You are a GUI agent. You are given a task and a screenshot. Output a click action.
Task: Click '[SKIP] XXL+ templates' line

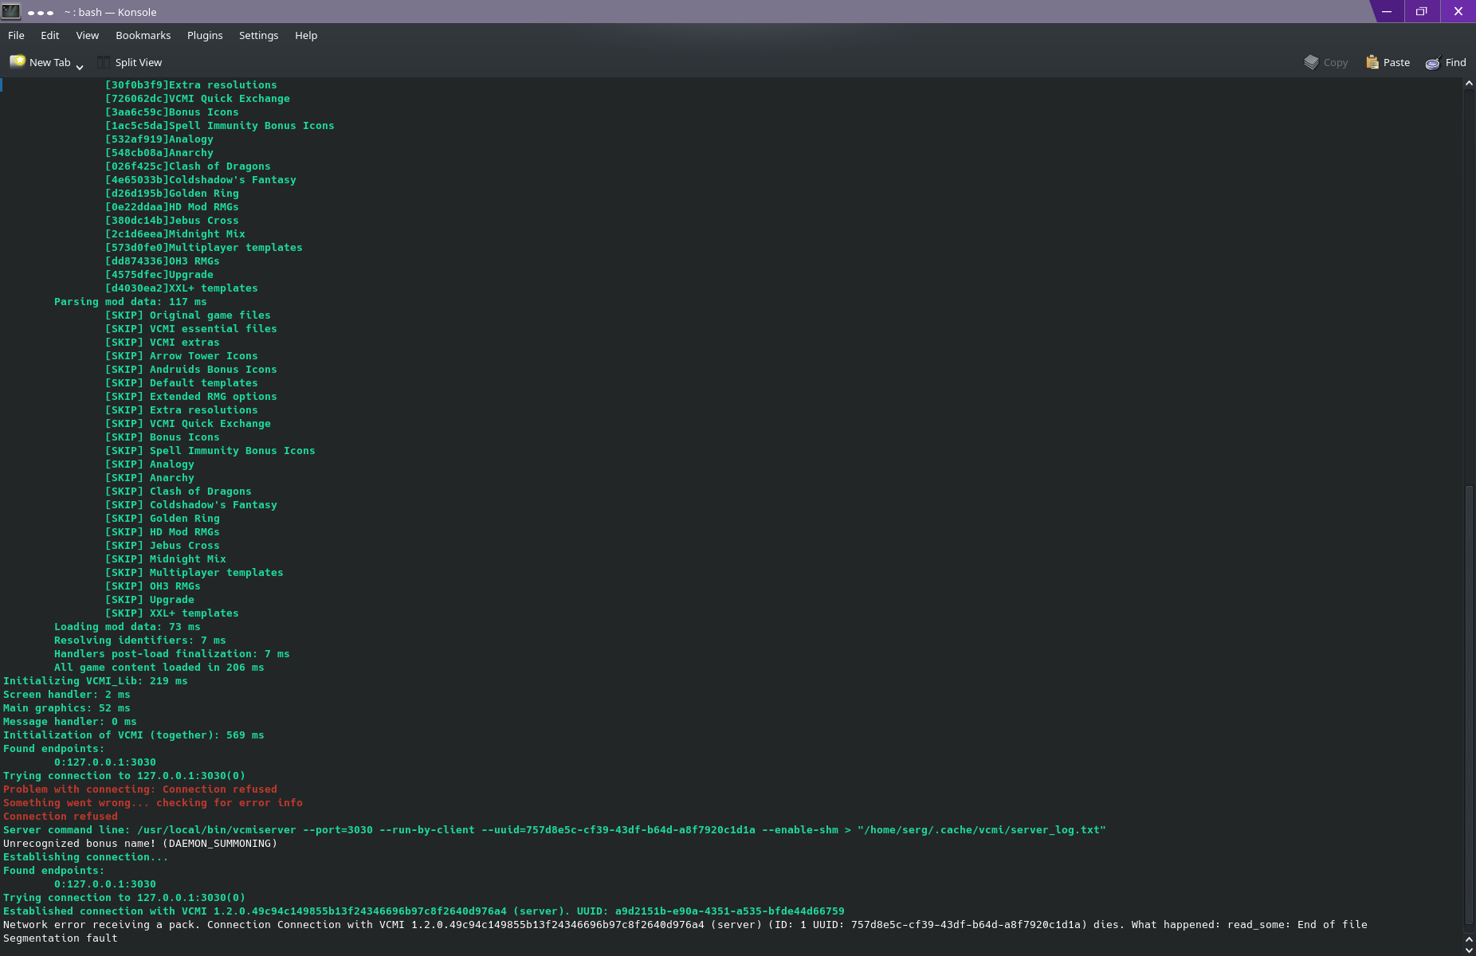pyautogui.click(x=172, y=613)
